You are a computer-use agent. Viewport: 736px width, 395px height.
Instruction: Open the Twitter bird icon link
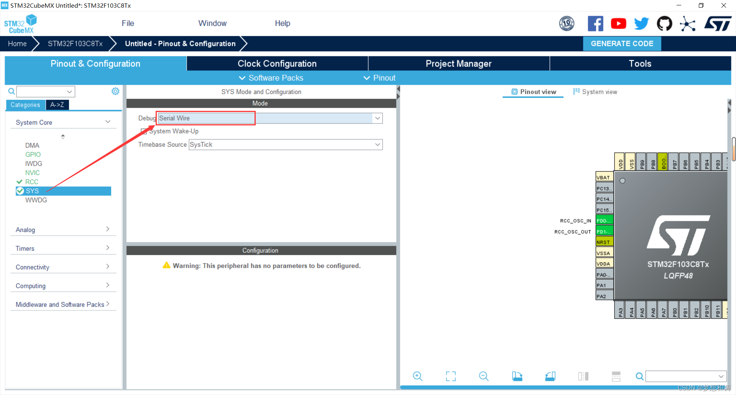click(x=641, y=23)
